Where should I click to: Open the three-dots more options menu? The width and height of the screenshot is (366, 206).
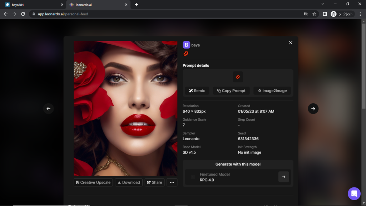[x=172, y=182]
